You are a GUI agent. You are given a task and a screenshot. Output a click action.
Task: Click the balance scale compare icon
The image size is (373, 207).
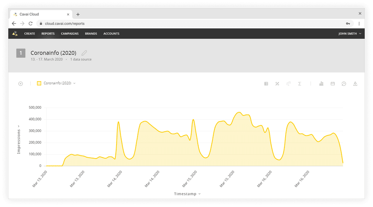click(288, 83)
